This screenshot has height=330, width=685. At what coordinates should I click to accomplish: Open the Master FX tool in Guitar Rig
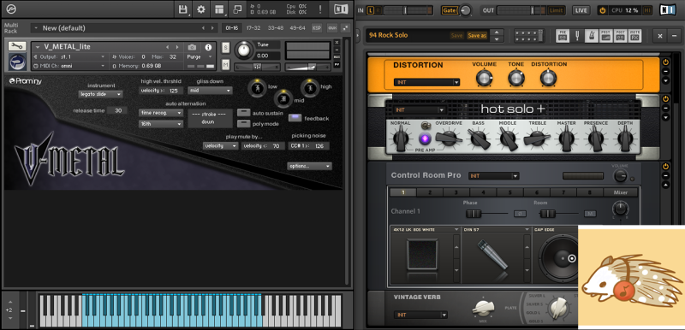(x=634, y=35)
